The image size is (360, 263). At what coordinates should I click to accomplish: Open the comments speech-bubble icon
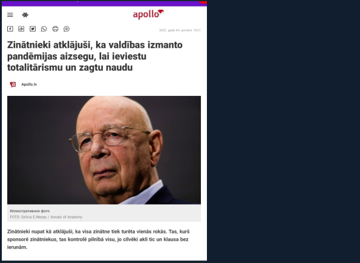(x=67, y=29)
